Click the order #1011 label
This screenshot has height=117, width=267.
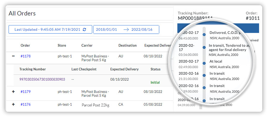click(x=253, y=18)
